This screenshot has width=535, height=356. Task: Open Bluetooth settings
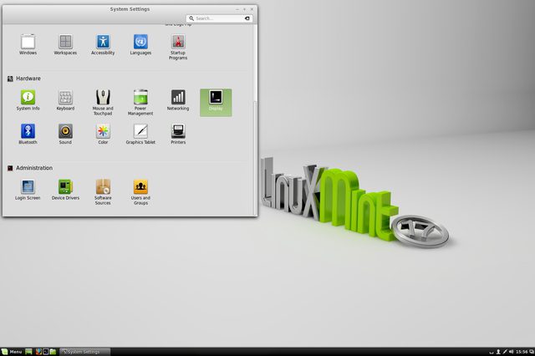click(28, 134)
